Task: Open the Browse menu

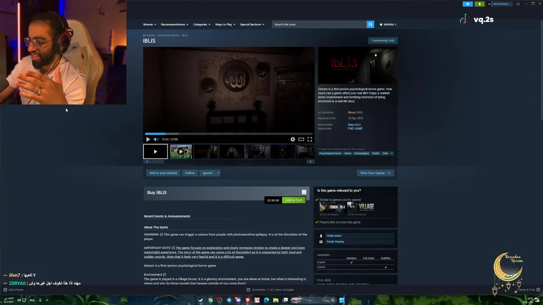Action: [149, 24]
